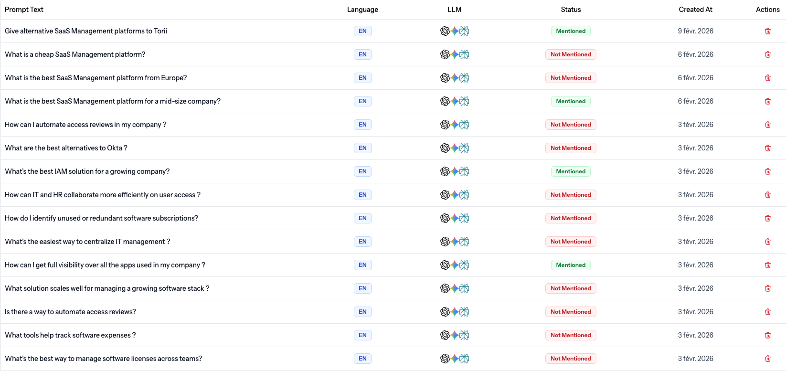Click ChatGPT icon in the Torii alternatives row
Image resolution: width=786 pixels, height=371 pixels.
(x=445, y=31)
